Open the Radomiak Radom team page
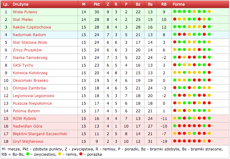 (x=29, y=35)
